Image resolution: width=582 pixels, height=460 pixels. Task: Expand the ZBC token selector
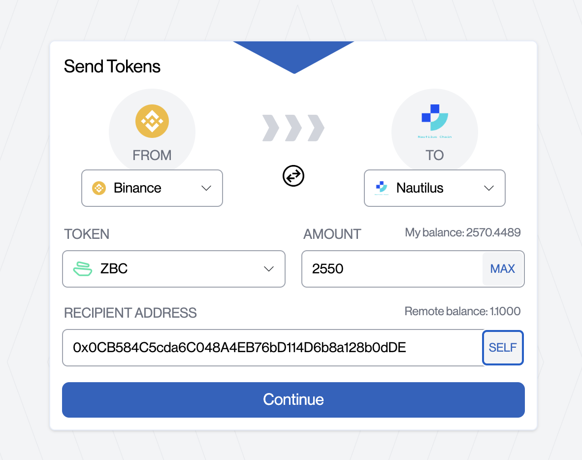coord(174,269)
